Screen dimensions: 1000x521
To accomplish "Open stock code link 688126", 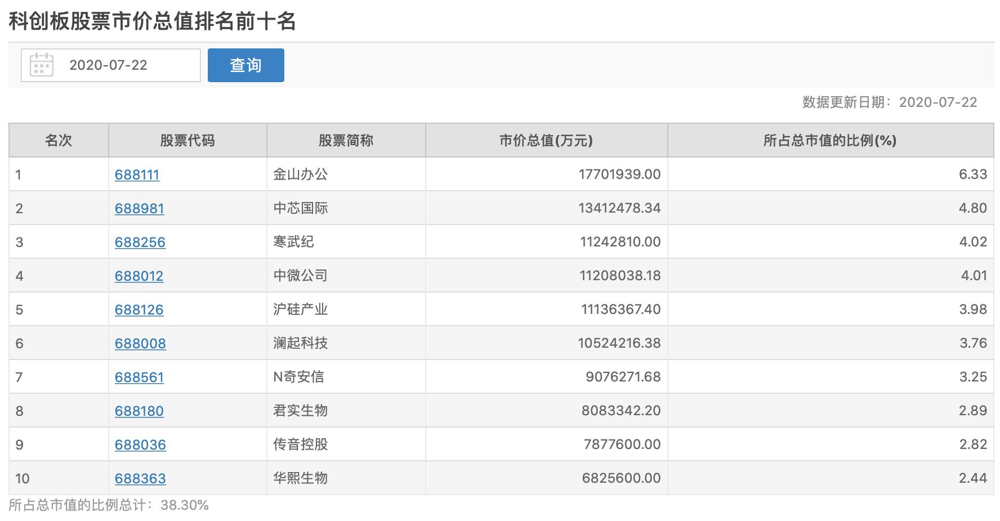I will pyautogui.click(x=139, y=310).
